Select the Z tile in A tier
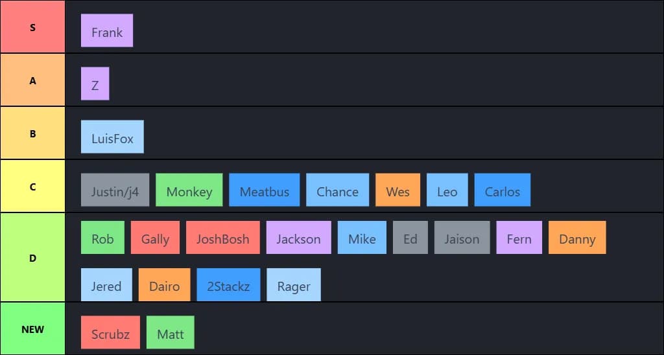The image size is (664, 355). click(x=95, y=84)
